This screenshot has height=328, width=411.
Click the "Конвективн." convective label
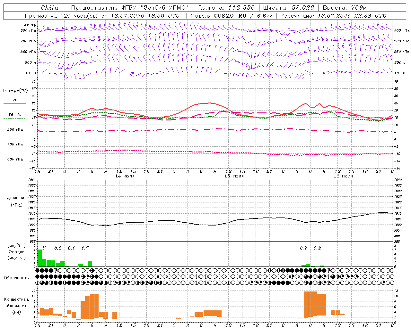coord(17,299)
